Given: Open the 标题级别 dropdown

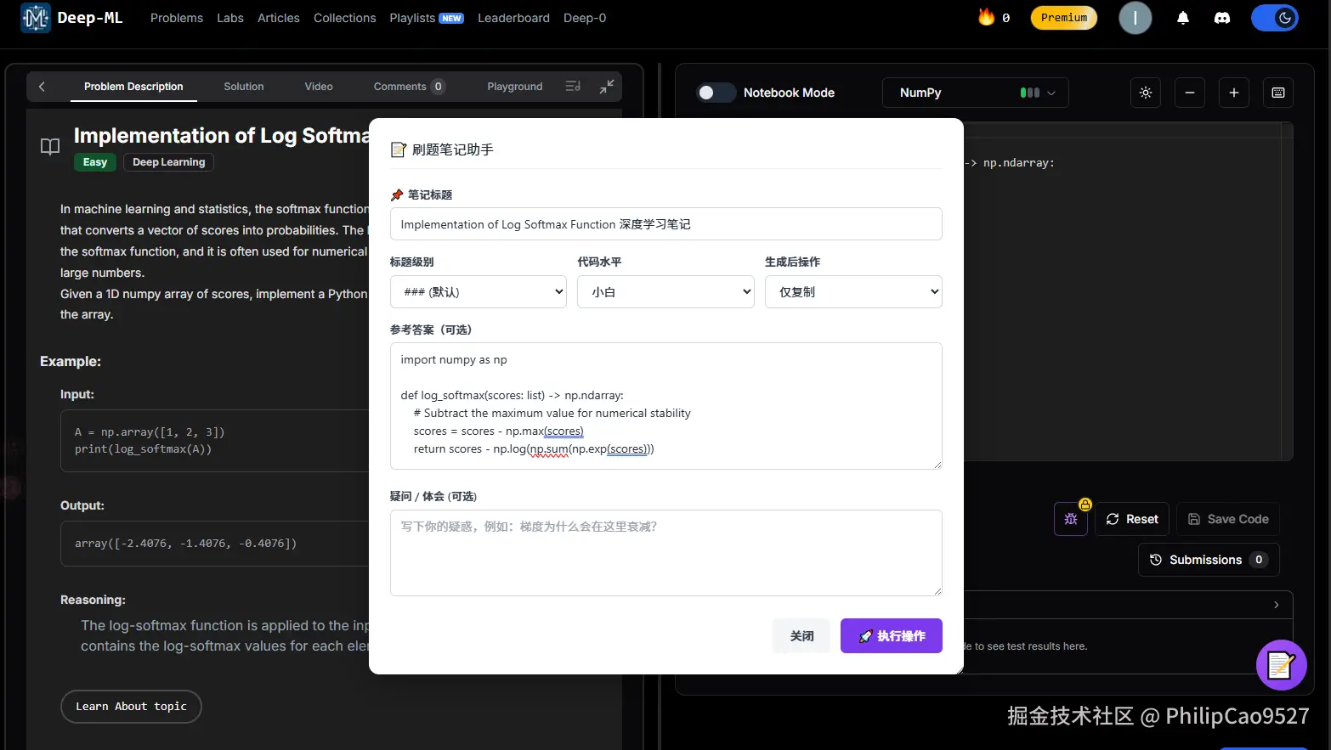Looking at the screenshot, I should click(x=479, y=291).
